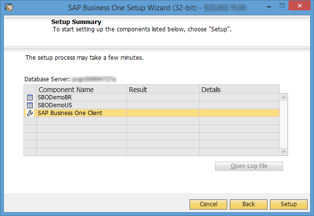Image resolution: width=314 pixels, height=216 pixels.
Task: Click the SBODemoBR database table icon
Action: tap(30, 97)
